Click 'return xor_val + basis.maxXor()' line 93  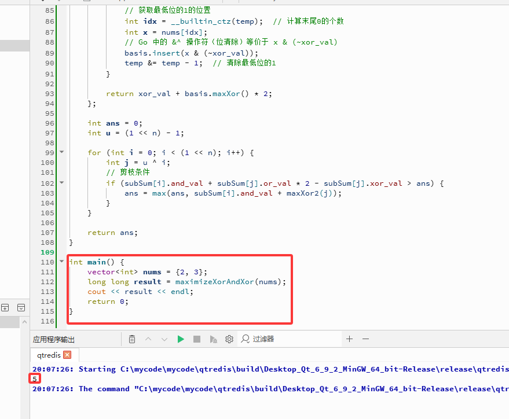coord(177,94)
